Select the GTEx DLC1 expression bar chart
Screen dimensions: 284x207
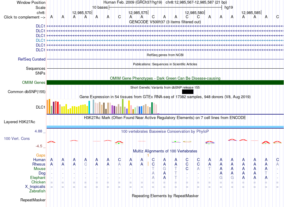coord(103,106)
